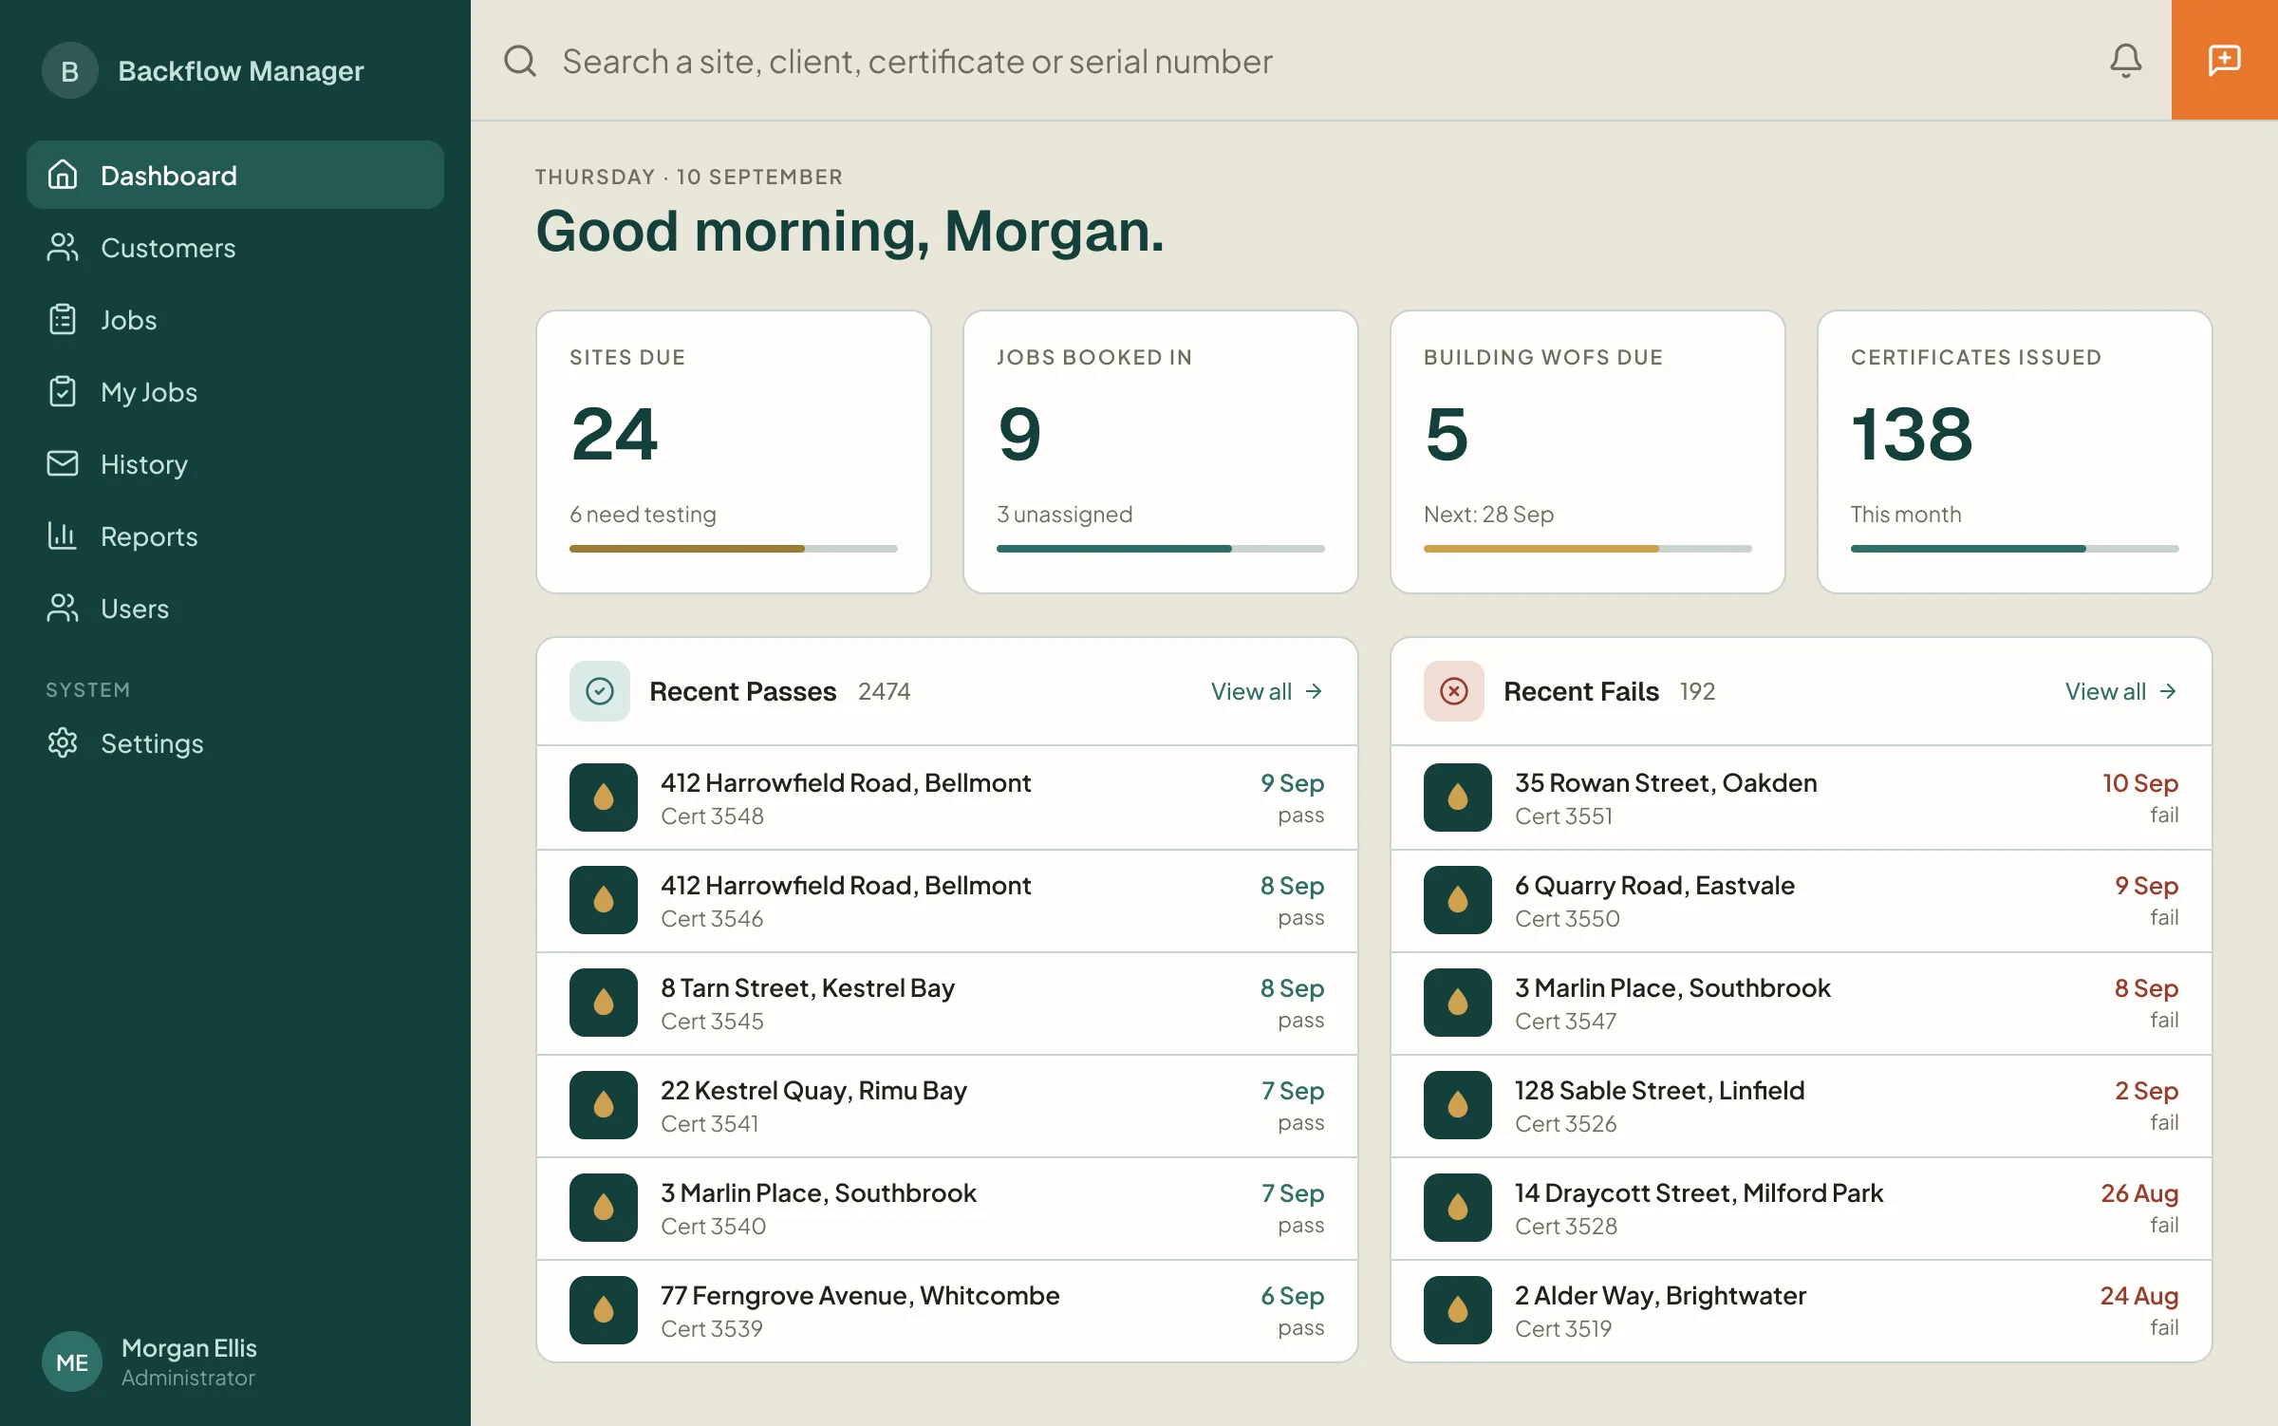Click the Recent Fails cross icon
The height and width of the screenshot is (1426, 2278).
click(1454, 691)
